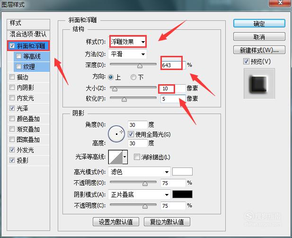
Task: Select 混合选项:默认 entry
Action: [x=28, y=34]
